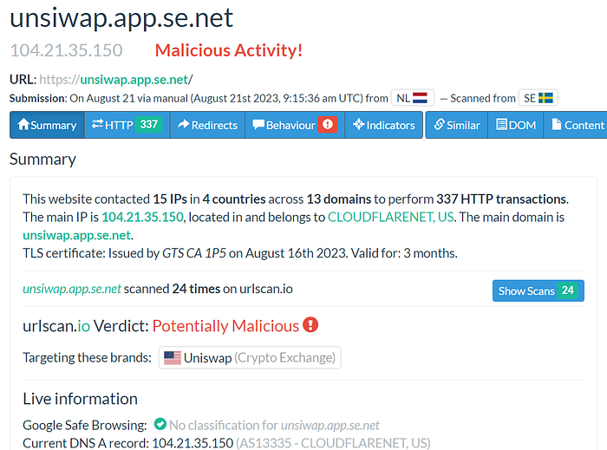The width and height of the screenshot is (607, 450).
Task: Click the 337 badge on HTTP tab
Action: tap(149, 125)
